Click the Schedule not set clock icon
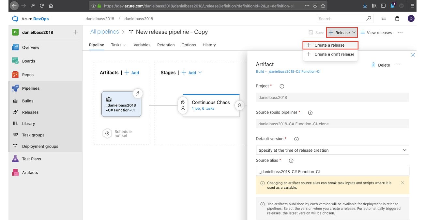425x220 pixels. (107, 133)
